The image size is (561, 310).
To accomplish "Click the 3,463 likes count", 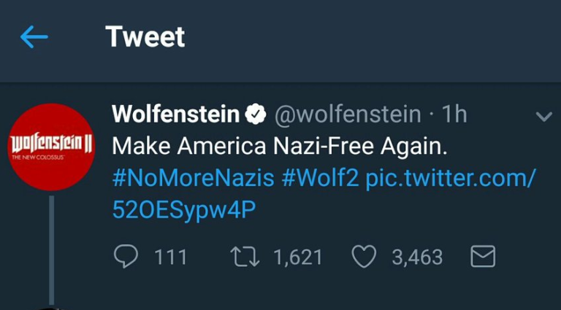I will pos(417,257).
